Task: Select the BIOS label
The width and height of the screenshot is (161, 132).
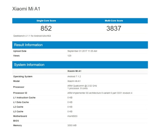Action: pos(16,121)
